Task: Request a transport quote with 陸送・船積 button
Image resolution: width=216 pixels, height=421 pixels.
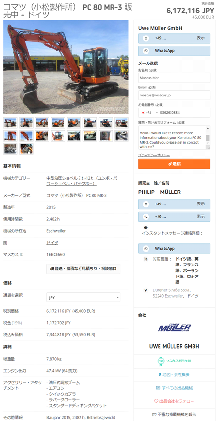Action: point(83,268)
